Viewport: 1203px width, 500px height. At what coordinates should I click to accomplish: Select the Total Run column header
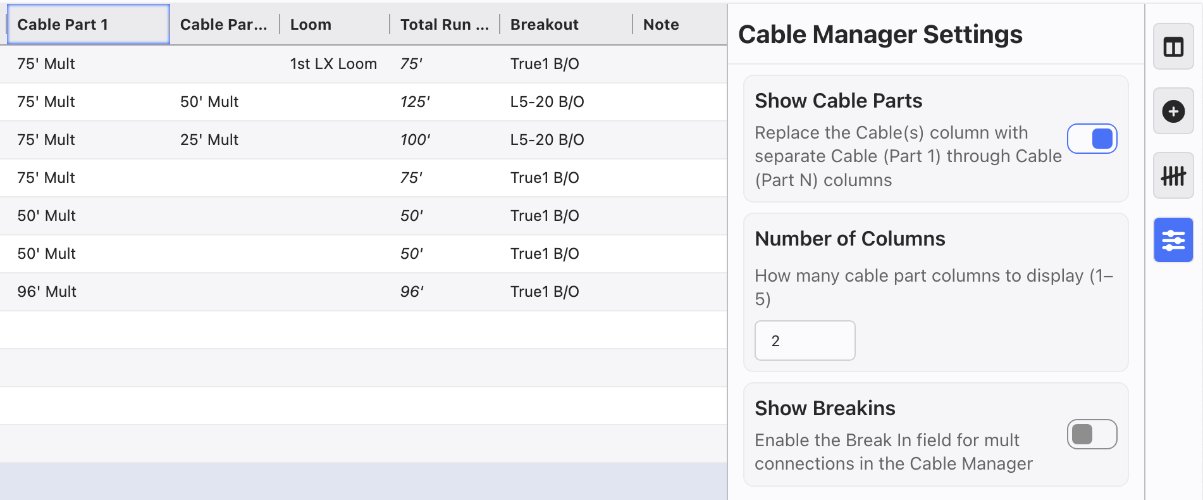click(x=444, y=25)
